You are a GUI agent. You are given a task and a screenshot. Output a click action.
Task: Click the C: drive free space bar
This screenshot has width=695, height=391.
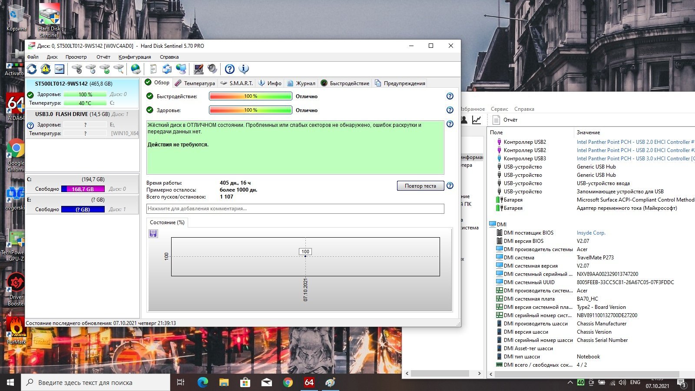pyautogui.click(x=83, y=189)
